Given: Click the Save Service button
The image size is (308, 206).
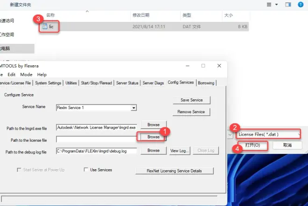Looking at the screenshot, I should coord(191,100).
